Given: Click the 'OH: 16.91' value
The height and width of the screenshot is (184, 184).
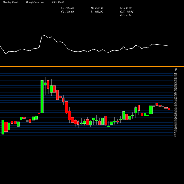Looking at the screenshot, I should [x=127, y=12].
